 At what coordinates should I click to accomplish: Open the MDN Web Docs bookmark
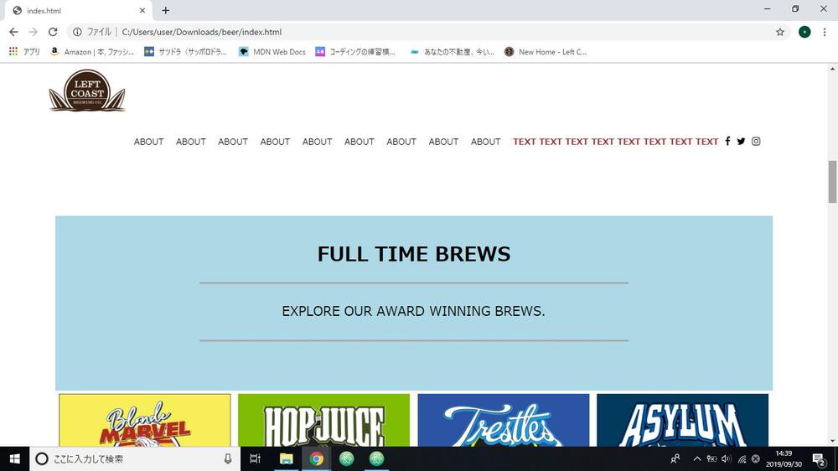coord(272,52)
